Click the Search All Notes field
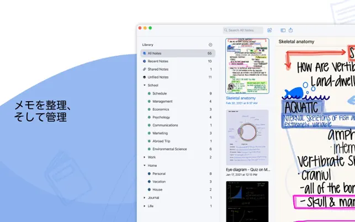The height and width of the screenshot is (222, 355). pos(243,30)
